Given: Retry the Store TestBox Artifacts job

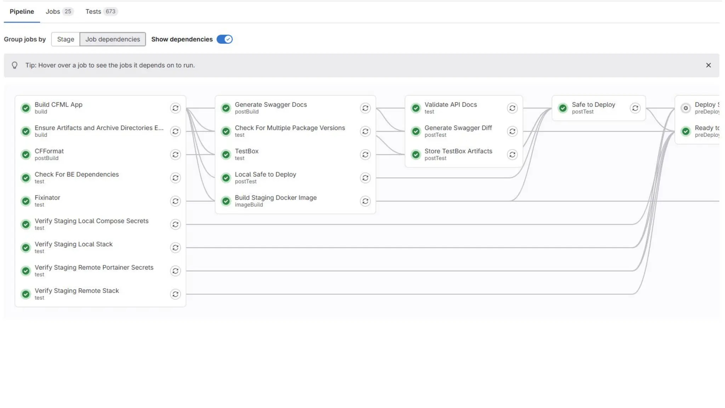Looking at the screenshot, I should point(512,155).
